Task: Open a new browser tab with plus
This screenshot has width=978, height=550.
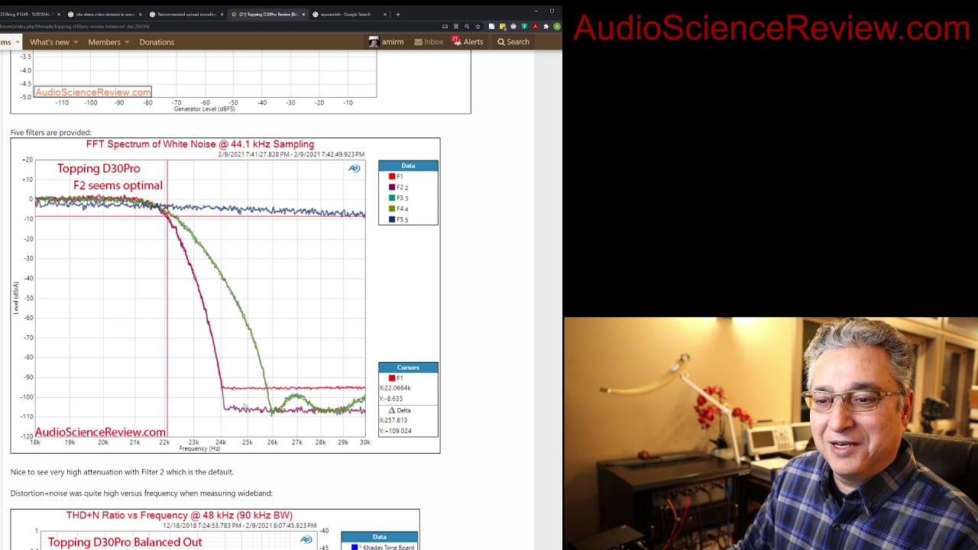Action: click(398, 14)
